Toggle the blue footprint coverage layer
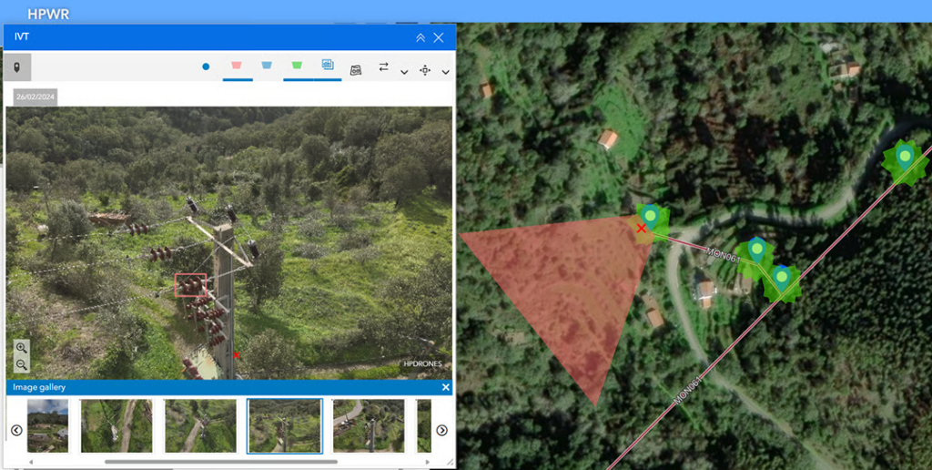 pyautogui.click(x=267, y=66)
